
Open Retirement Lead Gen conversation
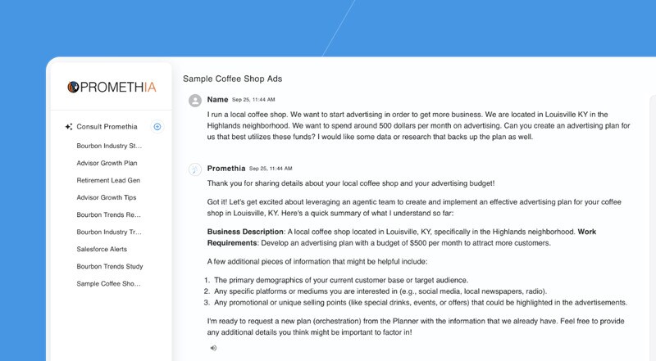[108, 180]
